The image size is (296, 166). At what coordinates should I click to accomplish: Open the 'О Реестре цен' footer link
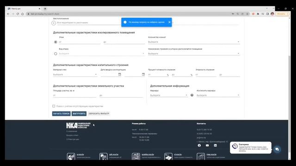point(73,139)
